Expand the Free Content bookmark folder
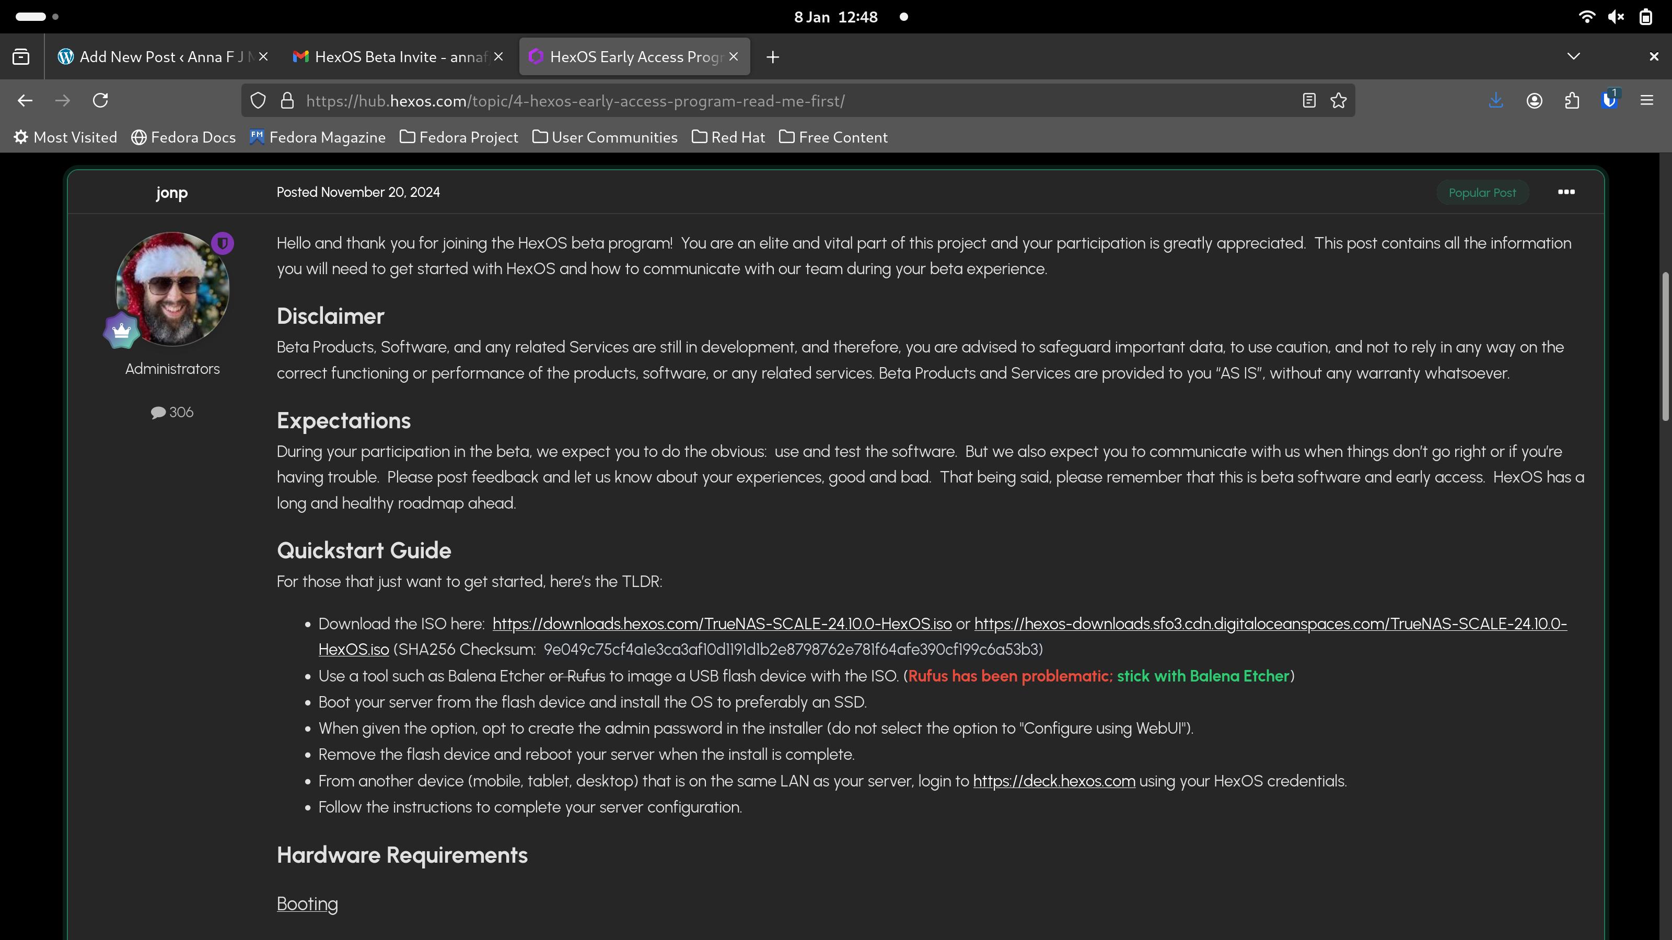1672x940 pixels. coord(833,137)
